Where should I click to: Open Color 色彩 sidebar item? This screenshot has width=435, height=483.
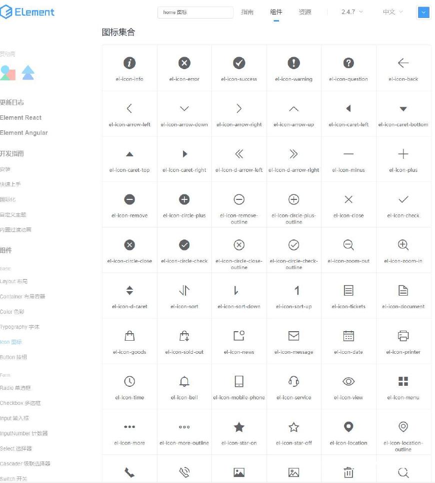point(12,312)
